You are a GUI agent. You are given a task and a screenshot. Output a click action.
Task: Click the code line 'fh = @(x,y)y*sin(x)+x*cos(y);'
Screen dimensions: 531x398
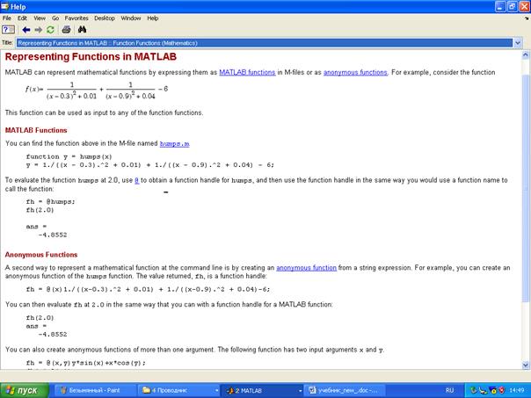point(85,363)
